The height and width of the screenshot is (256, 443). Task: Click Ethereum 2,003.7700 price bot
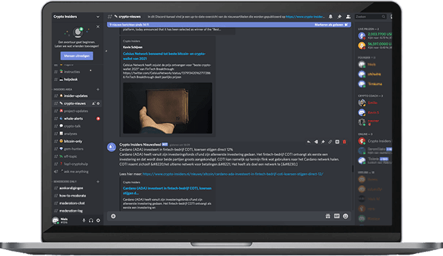pos(375,35)
